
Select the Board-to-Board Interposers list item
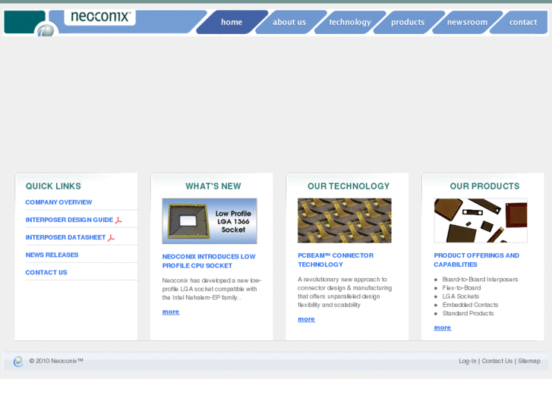click(480, 280)
